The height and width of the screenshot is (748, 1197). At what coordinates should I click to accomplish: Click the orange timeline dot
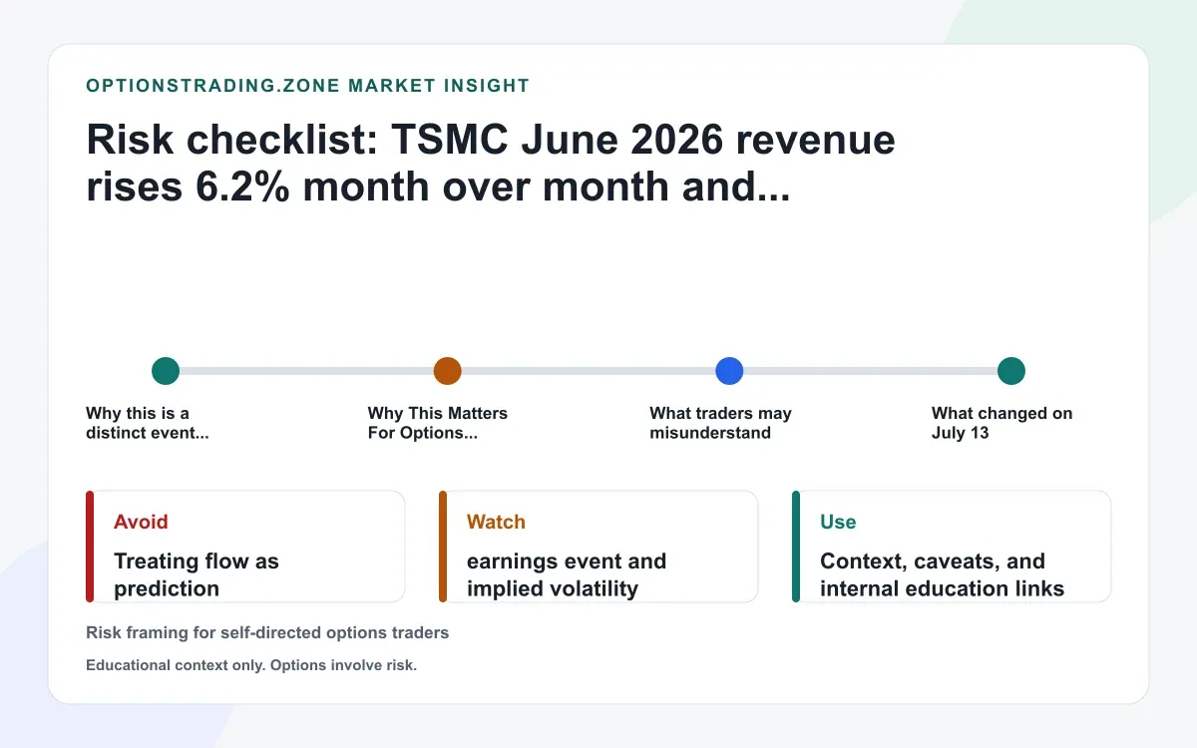448,371
